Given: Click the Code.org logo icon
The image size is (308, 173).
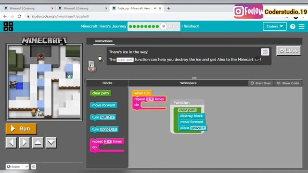Looking at the screenshot, I should click(x=8, y=26).
